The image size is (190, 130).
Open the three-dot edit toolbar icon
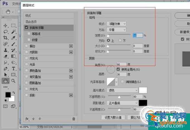(x=5, y=87)
